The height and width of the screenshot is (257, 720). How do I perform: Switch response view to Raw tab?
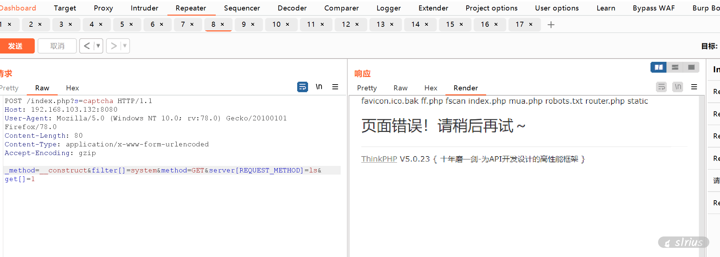coord(400,88)
